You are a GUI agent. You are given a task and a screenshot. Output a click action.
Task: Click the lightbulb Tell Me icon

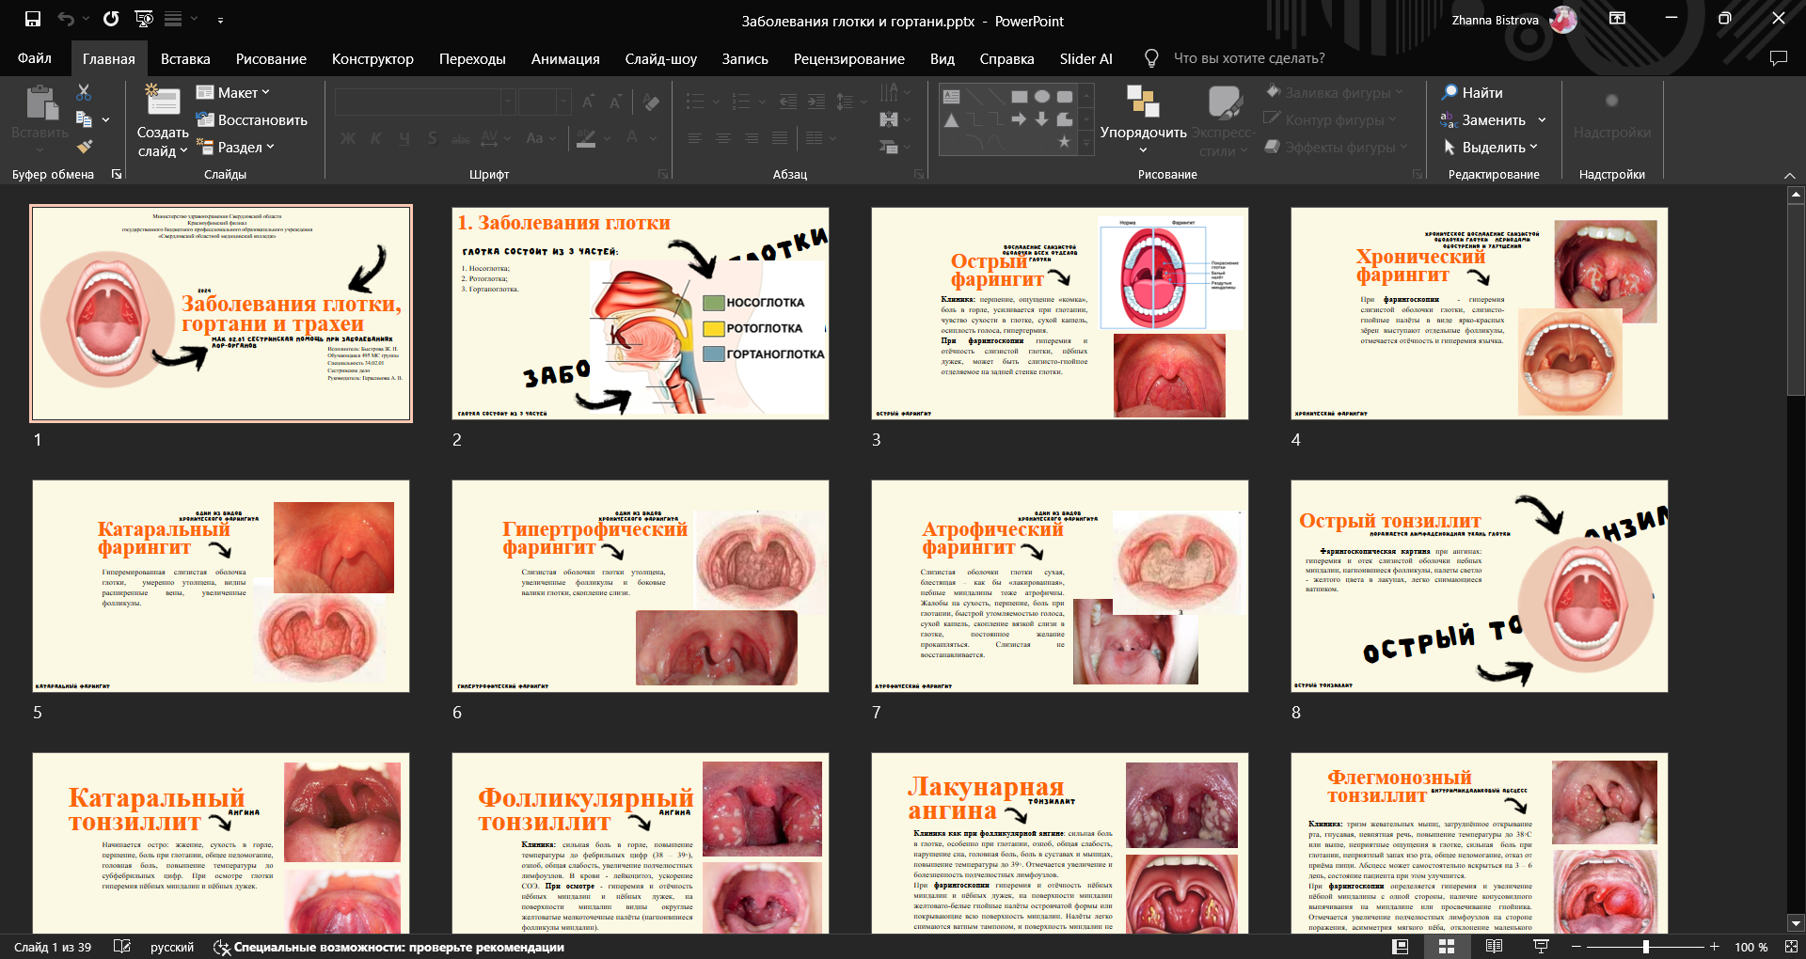(1151, 58)
